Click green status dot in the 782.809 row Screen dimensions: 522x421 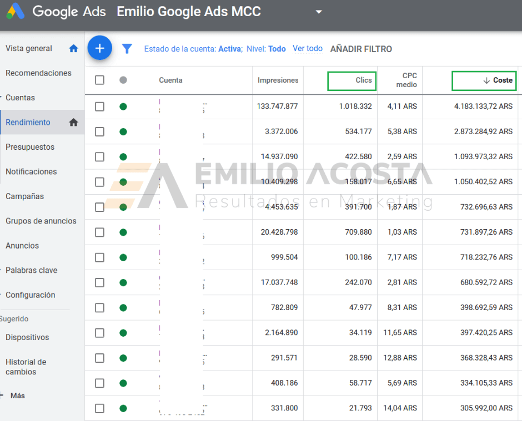[x=123, y=308]
